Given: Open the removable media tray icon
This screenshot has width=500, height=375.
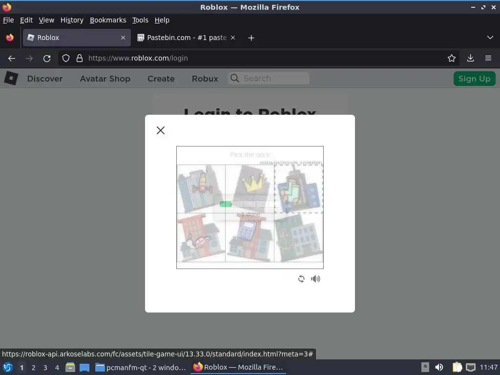Looking at the screenshot, I should coord(425,367).
